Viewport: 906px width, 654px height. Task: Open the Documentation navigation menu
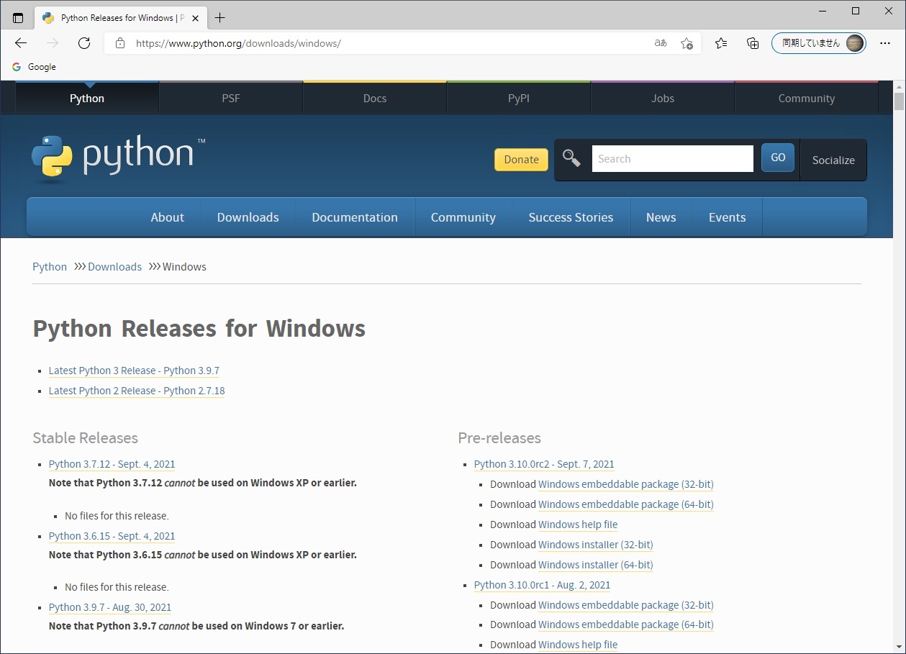[x=355, y=217]
